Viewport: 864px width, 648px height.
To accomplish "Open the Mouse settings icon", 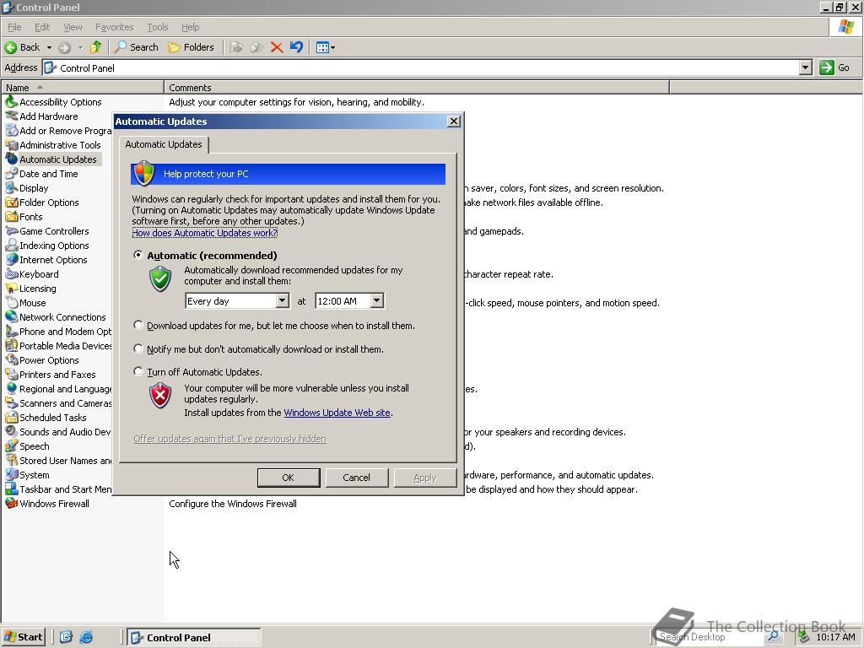I will point(12,303).
